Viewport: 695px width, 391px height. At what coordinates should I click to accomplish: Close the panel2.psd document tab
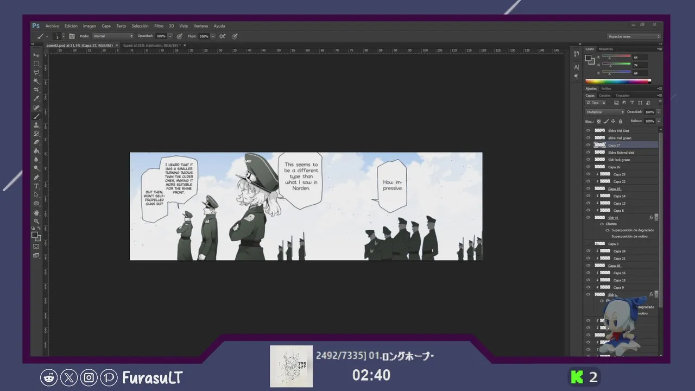pyautogui.click(x=117, y=46)
